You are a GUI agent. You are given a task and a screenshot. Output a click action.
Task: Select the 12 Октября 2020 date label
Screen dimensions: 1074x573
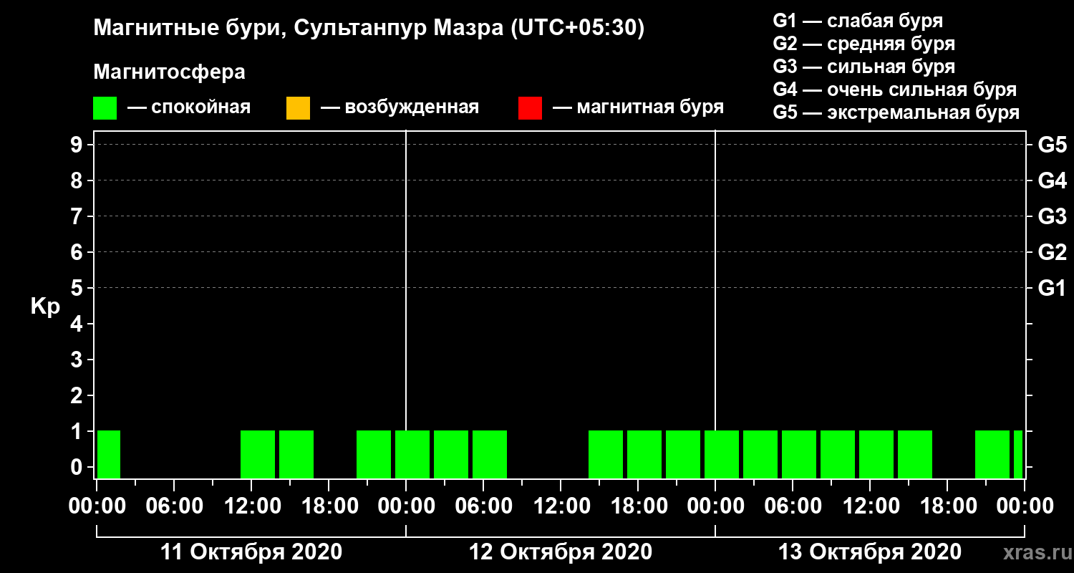(x=561, y=552)
